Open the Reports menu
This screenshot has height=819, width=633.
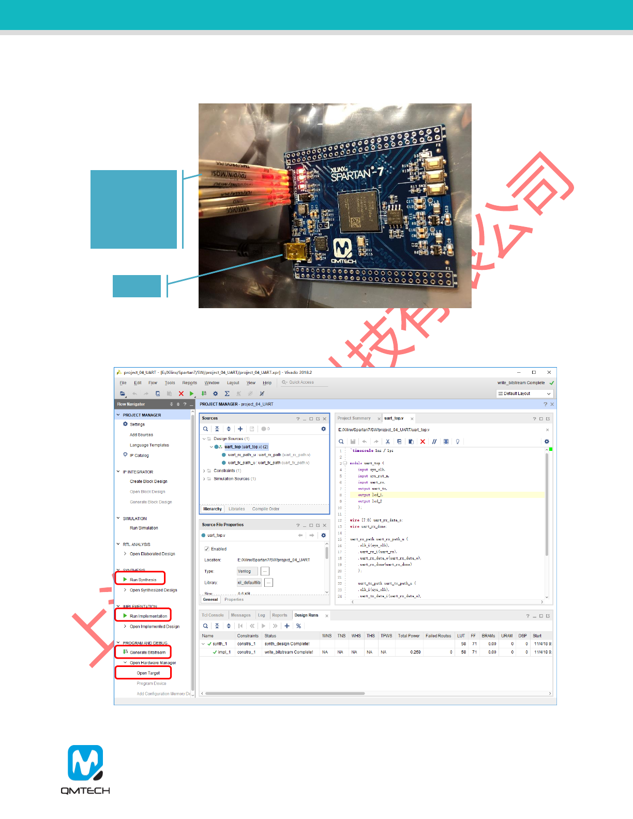point(189,383)
